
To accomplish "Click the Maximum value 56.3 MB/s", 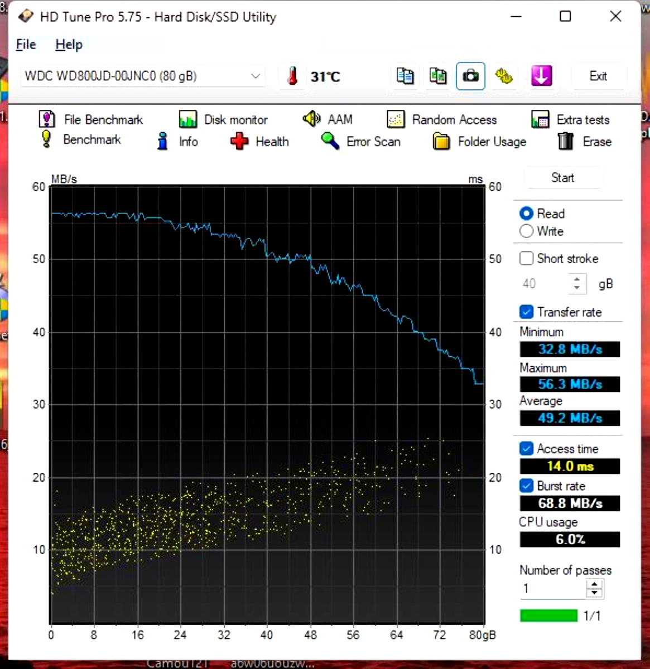I will (570, 384).
